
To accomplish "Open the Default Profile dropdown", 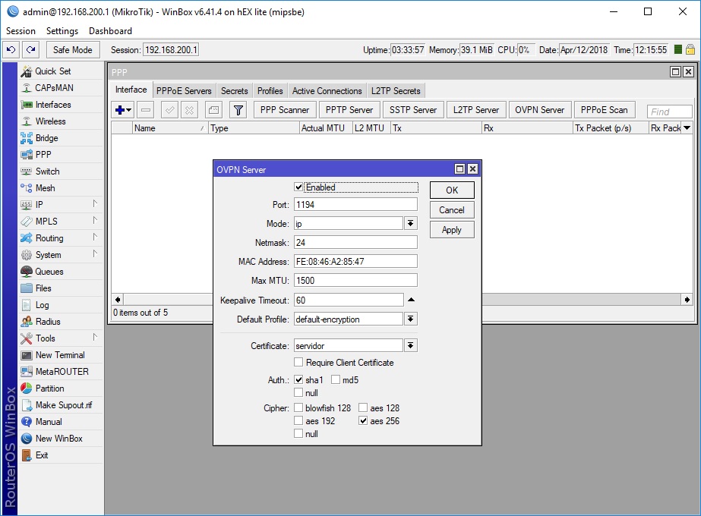I will [411, 319].
